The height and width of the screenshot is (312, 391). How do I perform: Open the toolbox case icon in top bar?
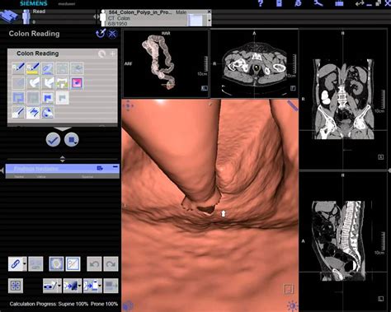point(339,3)
